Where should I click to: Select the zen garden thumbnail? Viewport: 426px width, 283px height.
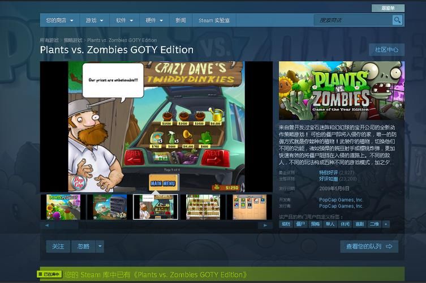[203, 207]
